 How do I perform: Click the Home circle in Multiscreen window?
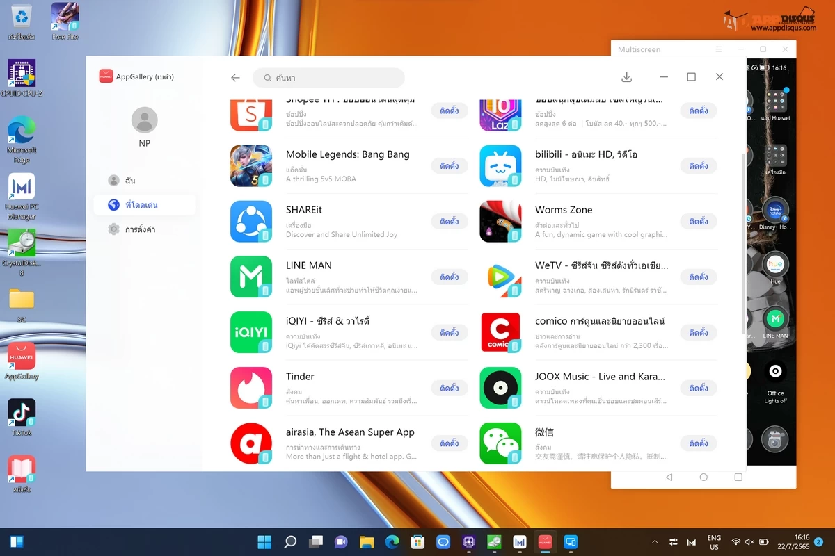703,477
